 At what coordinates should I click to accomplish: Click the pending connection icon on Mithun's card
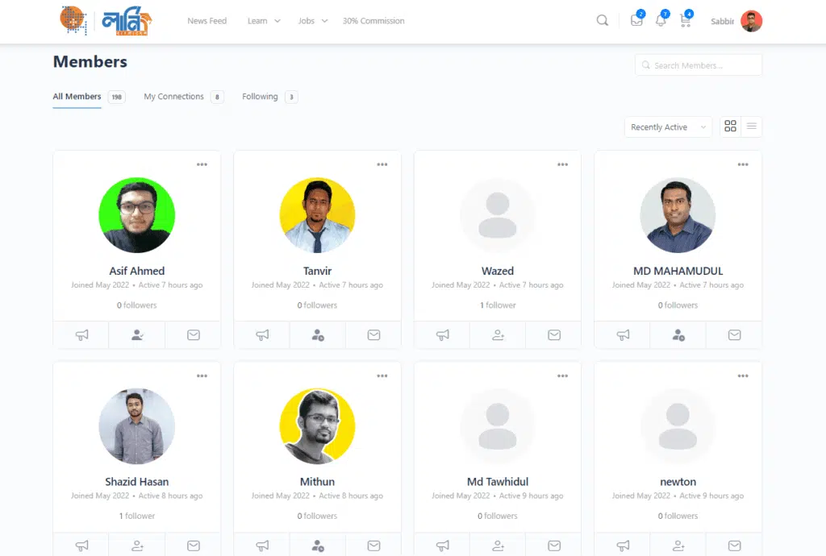point(318,546)
